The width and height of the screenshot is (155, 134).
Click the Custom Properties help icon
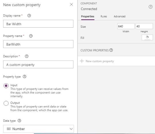[111, 50]
